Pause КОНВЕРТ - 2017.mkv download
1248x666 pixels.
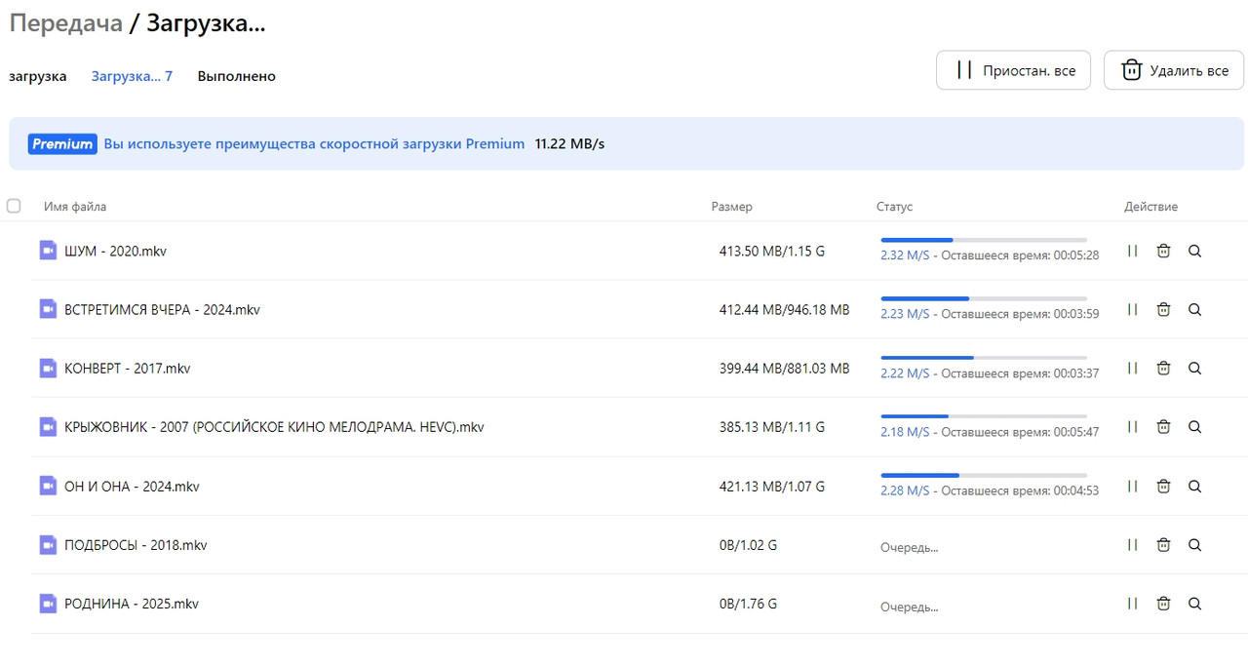pyautogui.click(x=1132, y=368)
